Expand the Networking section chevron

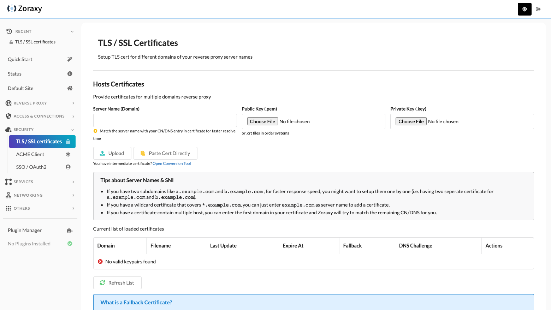point(73,195)
